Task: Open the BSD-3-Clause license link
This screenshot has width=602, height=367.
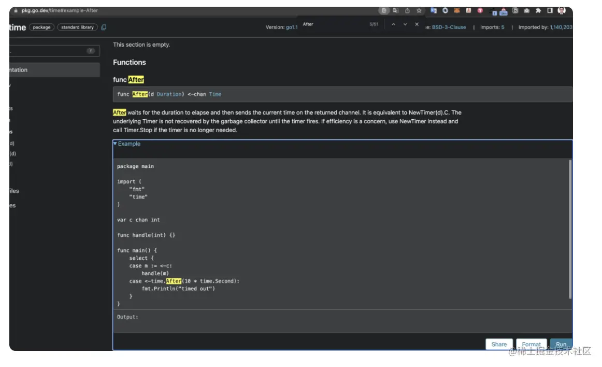Action: point(449,27)
